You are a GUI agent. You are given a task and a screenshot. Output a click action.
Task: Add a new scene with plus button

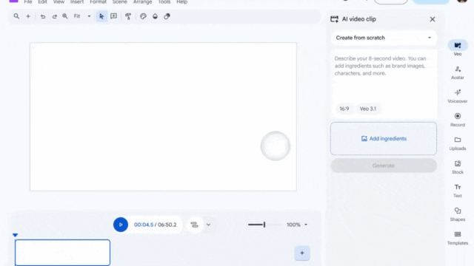pos(302,253)
